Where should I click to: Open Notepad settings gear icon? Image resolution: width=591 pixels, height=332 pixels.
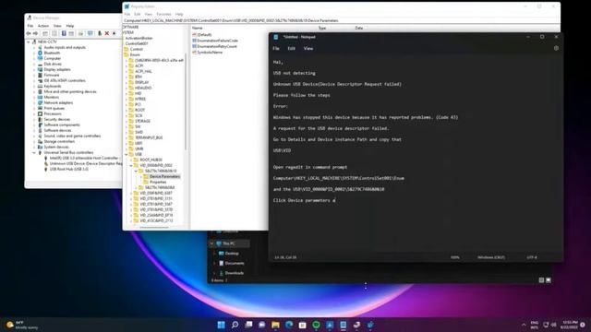coord(556,48)
